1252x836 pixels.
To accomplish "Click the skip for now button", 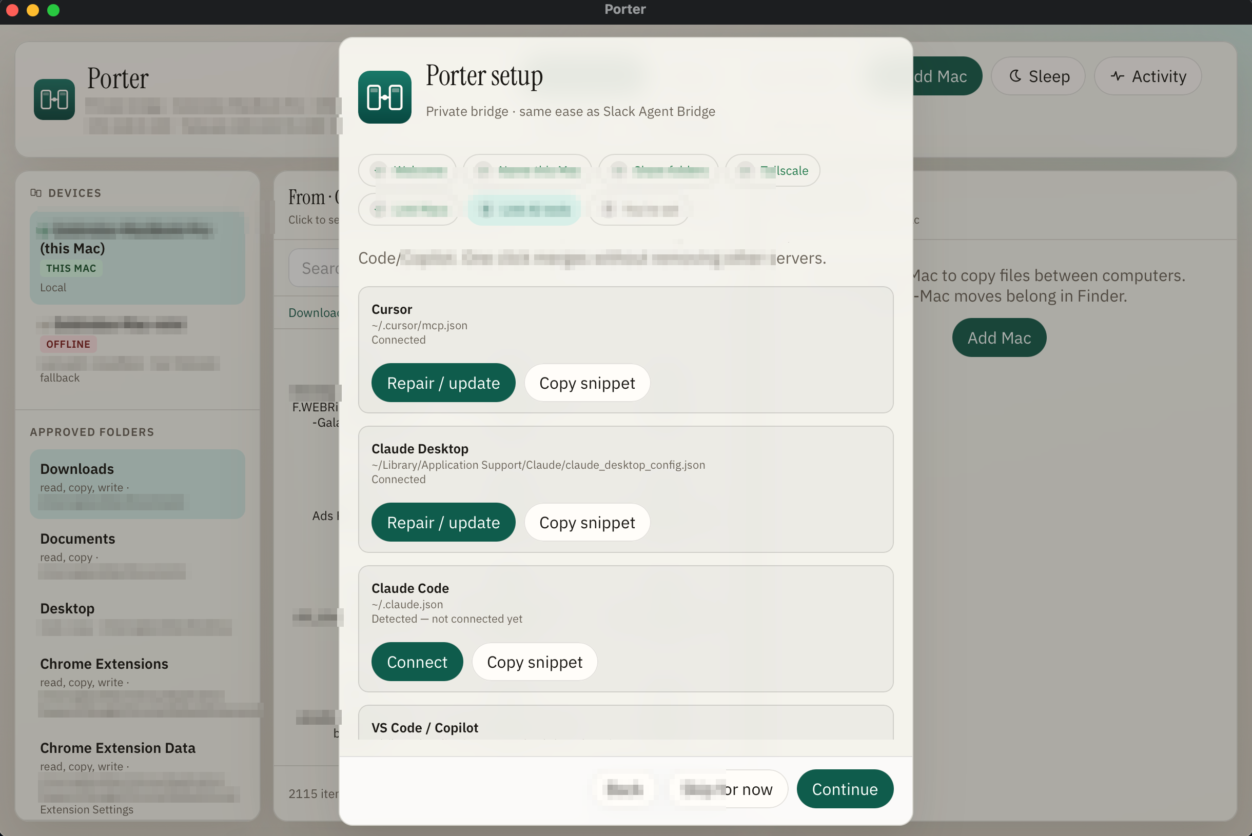I will pyautogui.click(x=728, y=788).
